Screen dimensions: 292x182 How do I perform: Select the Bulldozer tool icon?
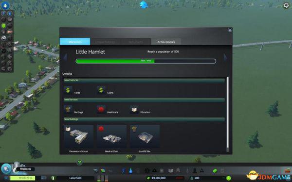click(x=288, y=170)
